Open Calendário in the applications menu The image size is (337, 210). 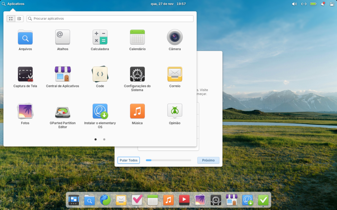coord(137,40)
